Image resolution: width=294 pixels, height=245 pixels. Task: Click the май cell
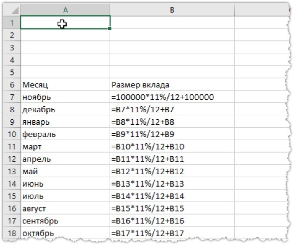[65, 171]
